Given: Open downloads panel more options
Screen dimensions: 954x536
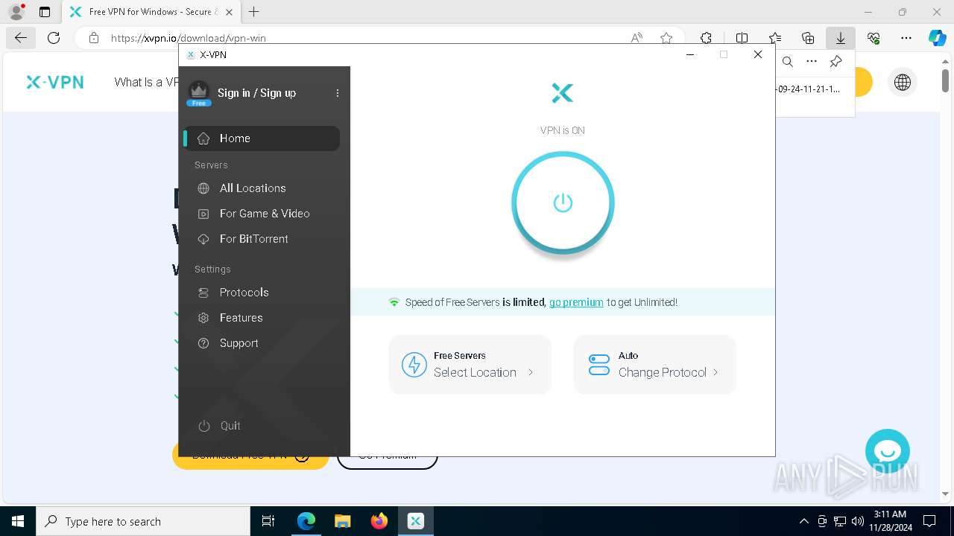Looking at the screenshot, I should [812, 62].
